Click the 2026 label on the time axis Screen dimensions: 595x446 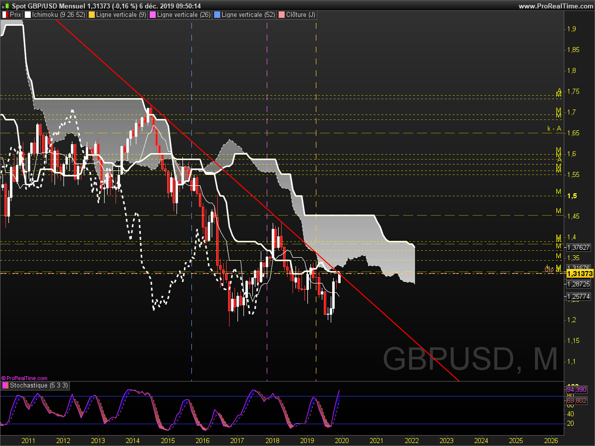coord(551,440)
